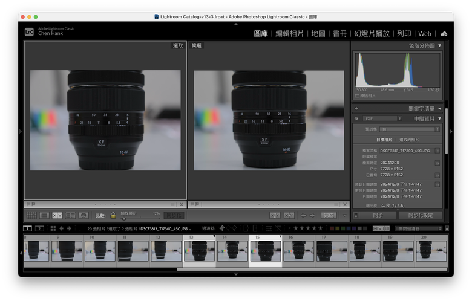Open the 幻燈片播放 module
472x301 pixels.
click(x=372, y=34)
